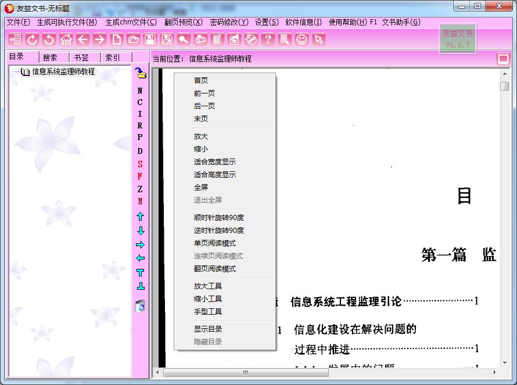The width and height of the screenshot is (517, 385).
Task: Select the 目录 tab
Action: pos(22,57)
